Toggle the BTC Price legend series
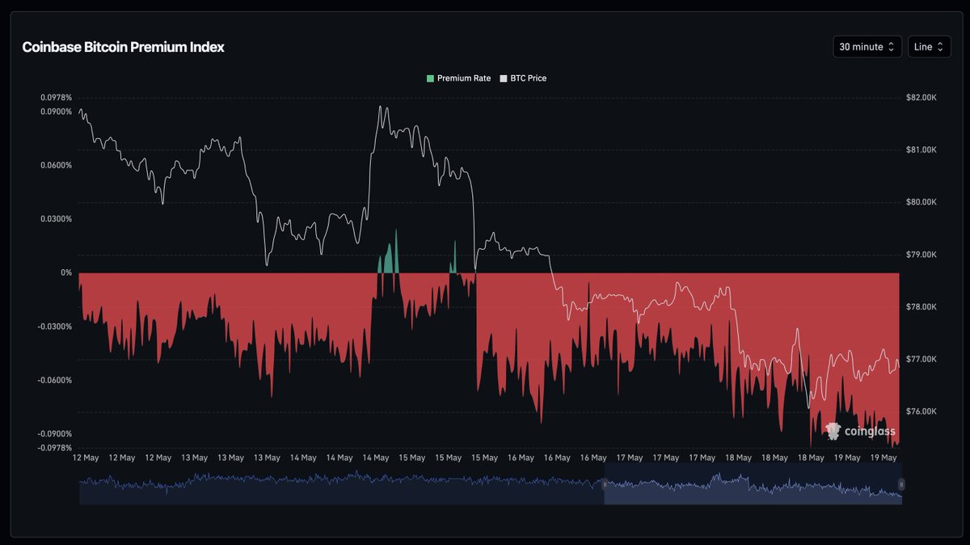Screen dimensions: 970x545 [x=523, y=78]
